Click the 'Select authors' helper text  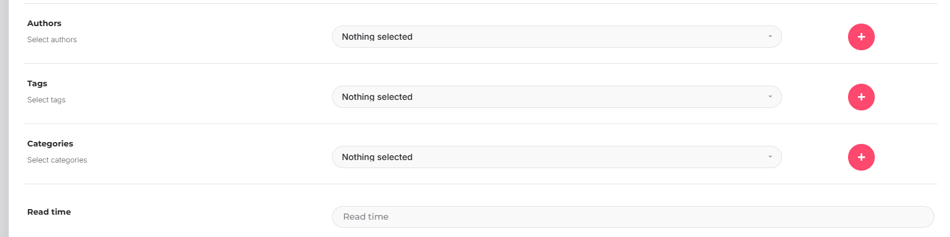[52, 40]
